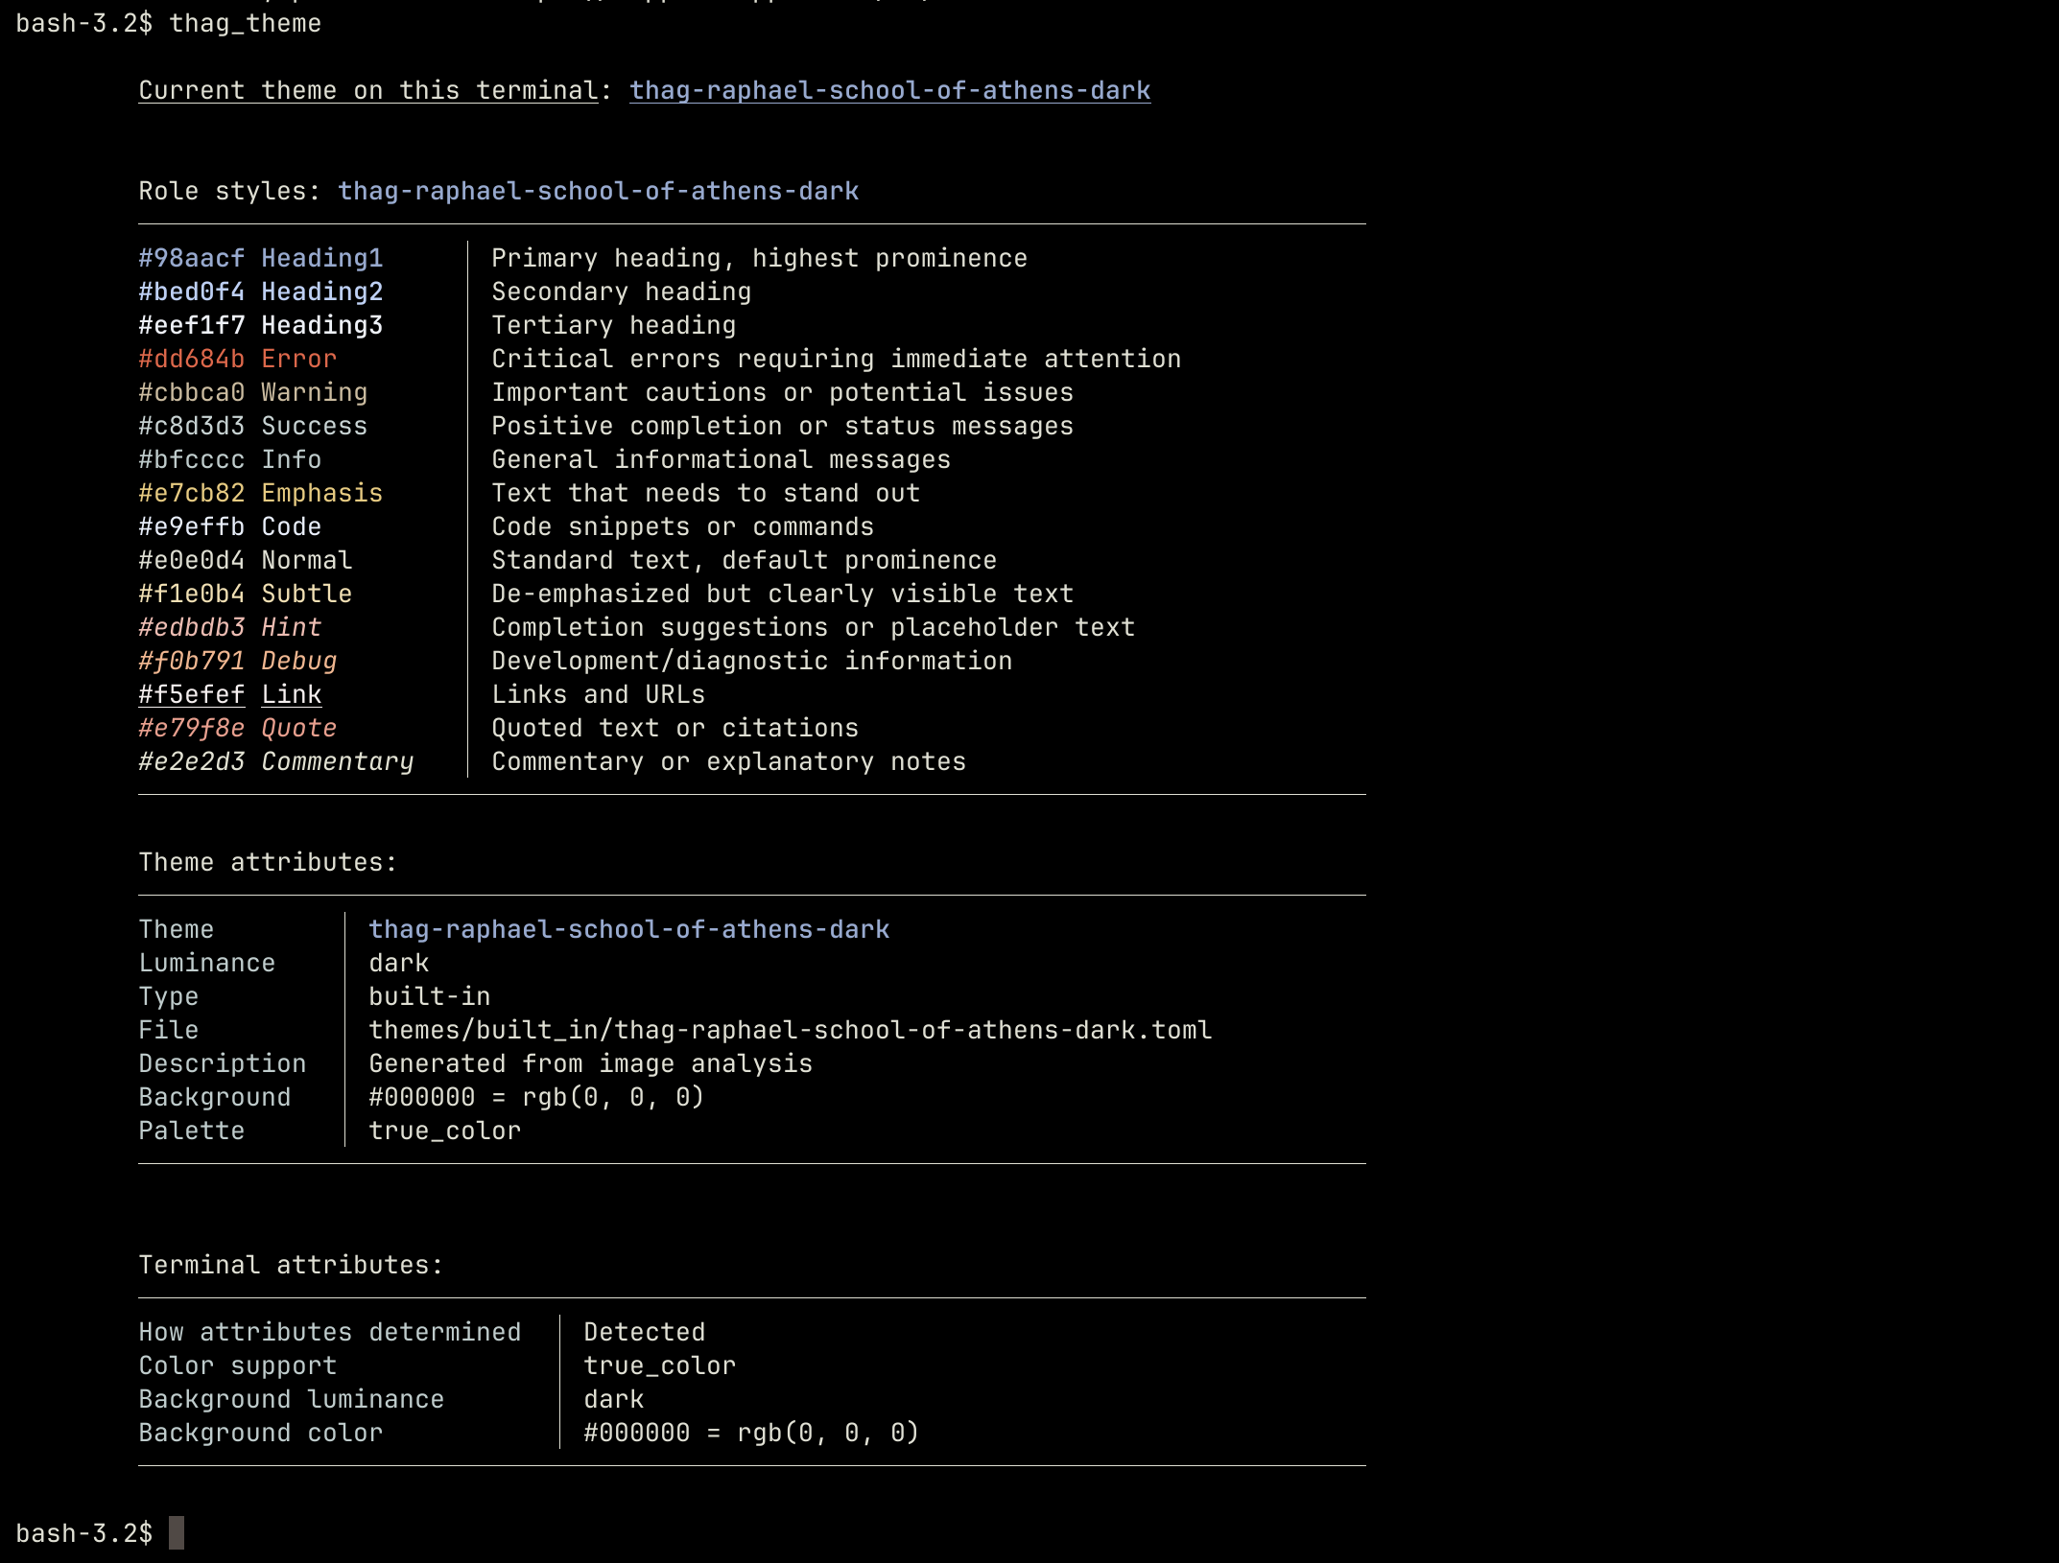Viewport: 2059px width, 1563px height.
Task: Click the themes/built_in toml file path
Action: (x=790, y=1030)
